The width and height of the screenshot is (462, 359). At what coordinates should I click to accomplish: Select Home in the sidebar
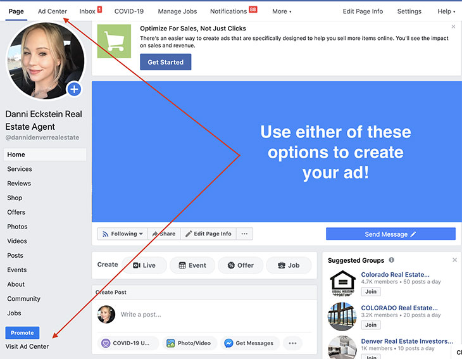pos(45,154)
